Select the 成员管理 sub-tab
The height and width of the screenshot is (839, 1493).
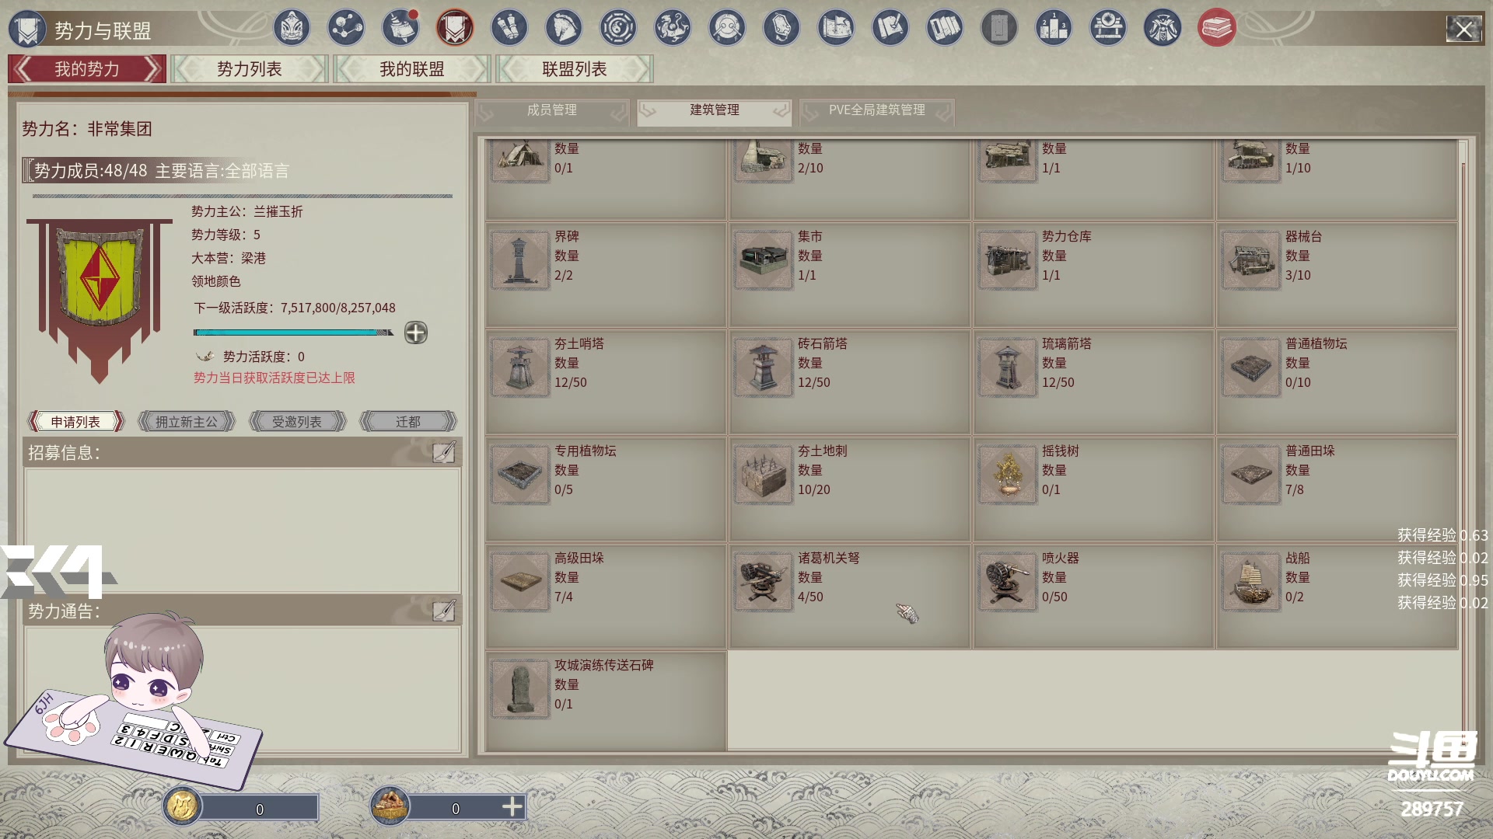pos(551,110)
